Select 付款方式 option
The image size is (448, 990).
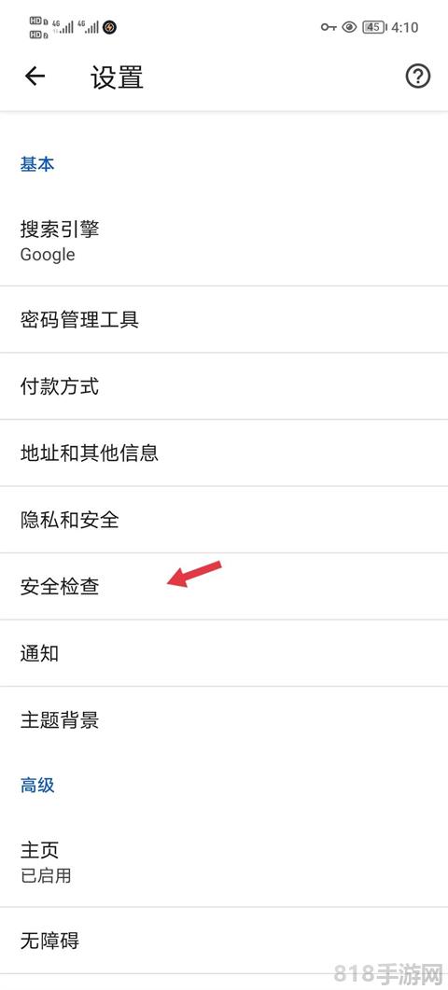point(224,386)
